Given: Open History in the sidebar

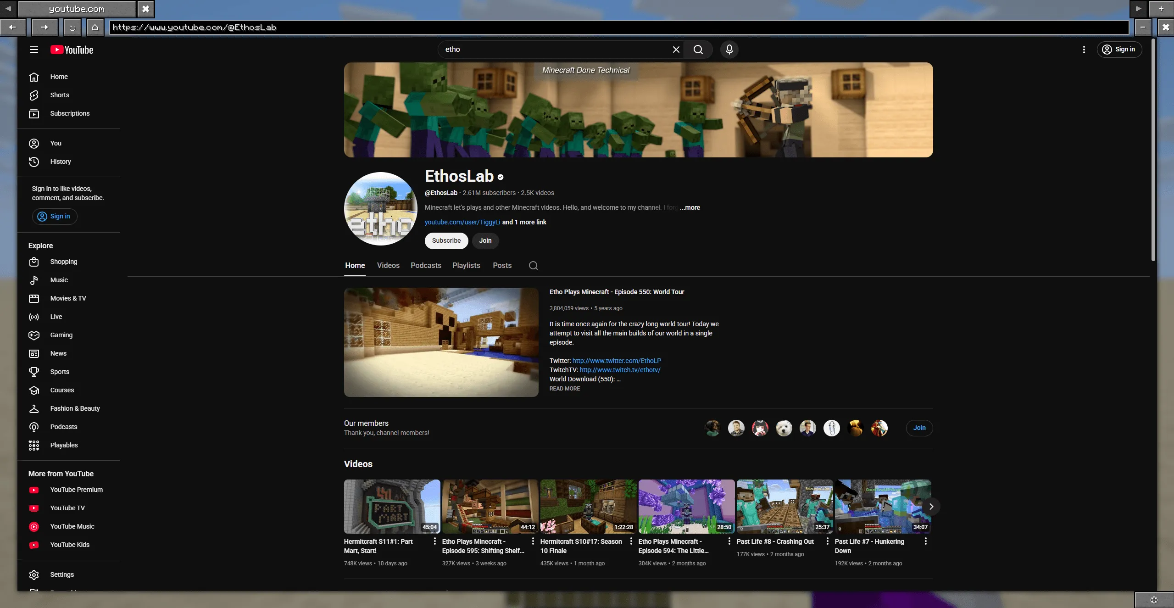Looking at the screenshot, I should point(69,162).
